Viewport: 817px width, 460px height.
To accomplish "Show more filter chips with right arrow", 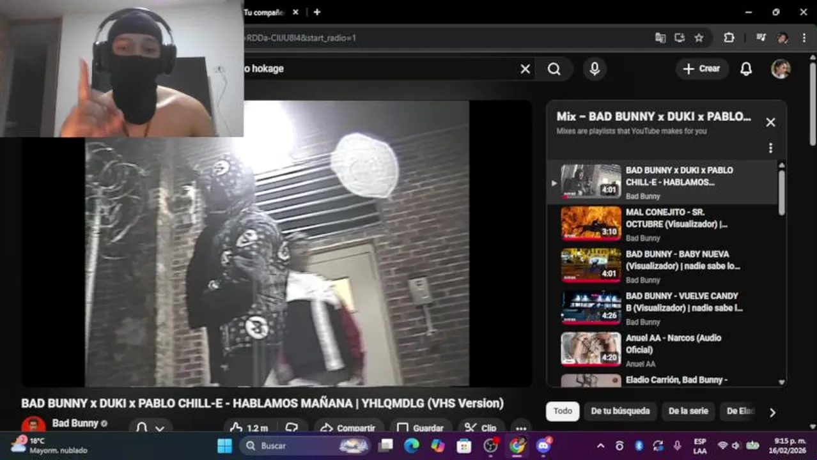I will [772, 412].
